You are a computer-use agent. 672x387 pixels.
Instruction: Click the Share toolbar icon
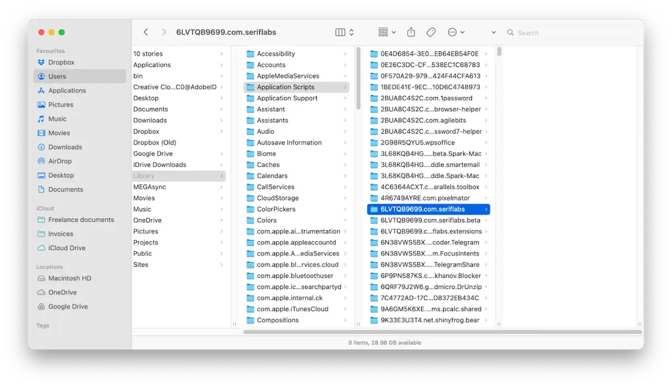click(x=411, y=33)
